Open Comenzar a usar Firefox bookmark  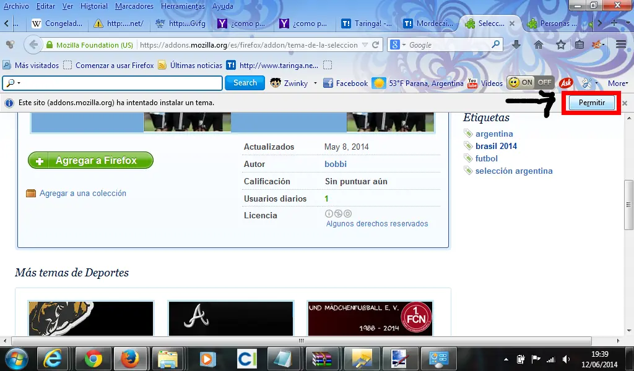109,65
